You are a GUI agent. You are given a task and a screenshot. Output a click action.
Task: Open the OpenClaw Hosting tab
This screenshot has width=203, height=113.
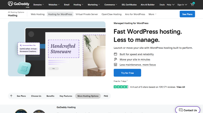point(111,14)
